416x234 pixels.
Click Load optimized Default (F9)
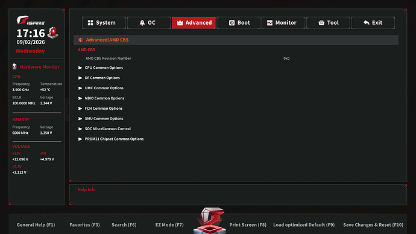point(304,225)
